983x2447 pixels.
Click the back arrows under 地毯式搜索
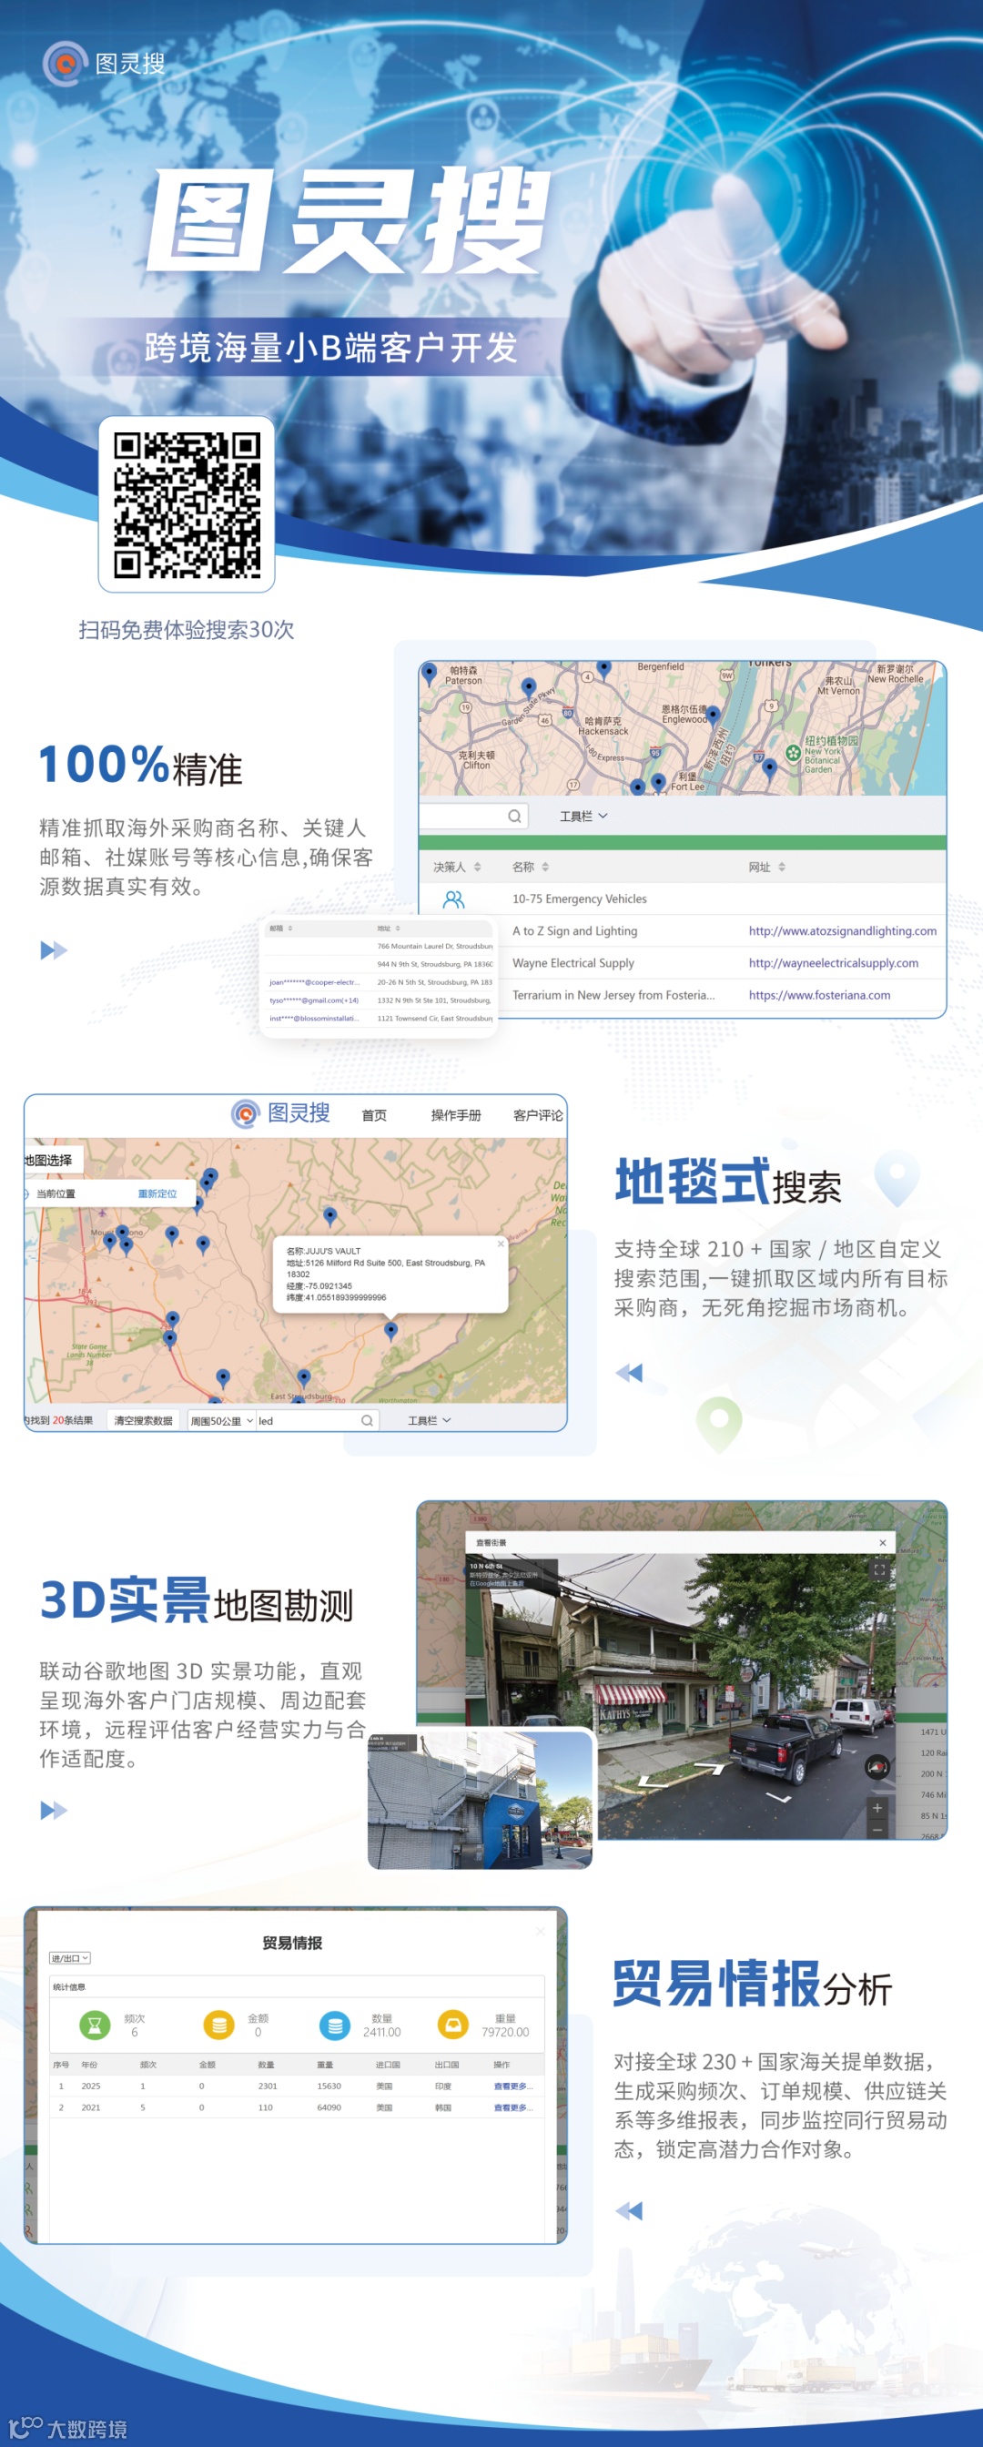click(x=629, y=1373)
